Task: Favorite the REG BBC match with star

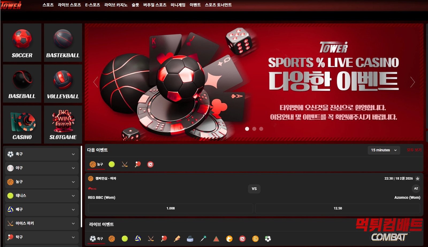Action: click(418, 179)
